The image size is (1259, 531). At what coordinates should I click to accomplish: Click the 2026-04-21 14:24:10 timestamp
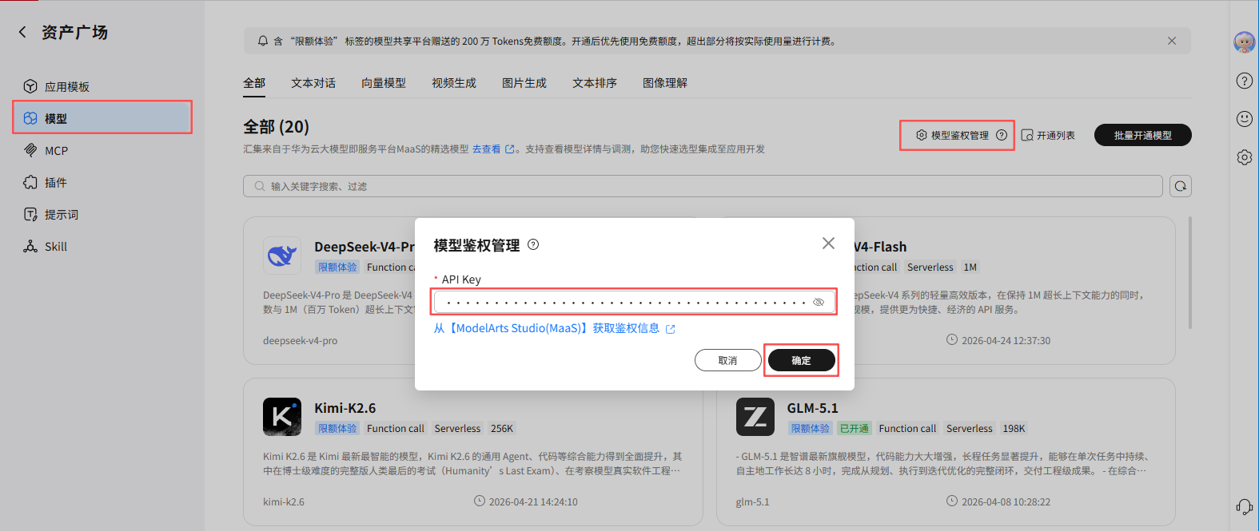pyautogui.click(x=533, y=501)
